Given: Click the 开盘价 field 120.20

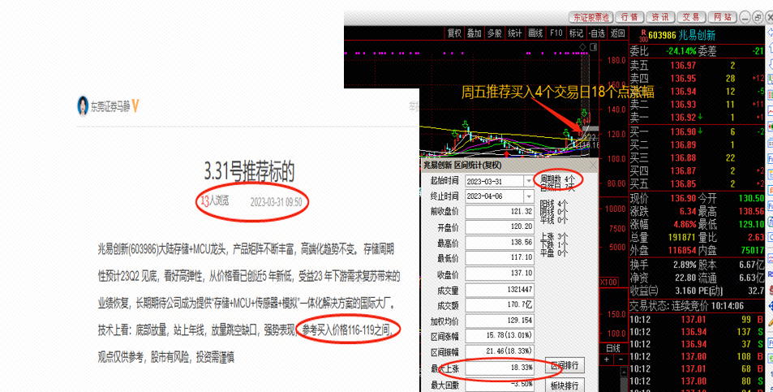Looking at the screenshot, I should (500, 226).
